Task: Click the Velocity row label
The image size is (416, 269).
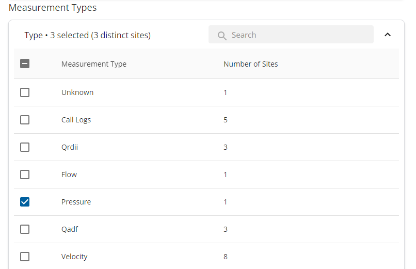Action: (x=74, y=257)
